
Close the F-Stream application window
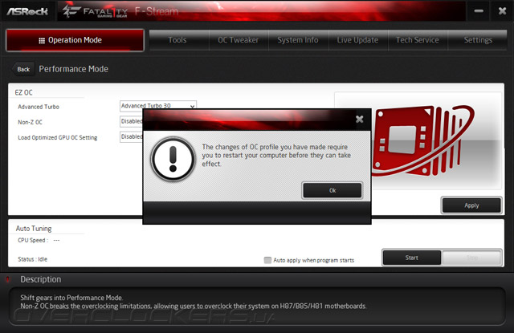(502, 11)
